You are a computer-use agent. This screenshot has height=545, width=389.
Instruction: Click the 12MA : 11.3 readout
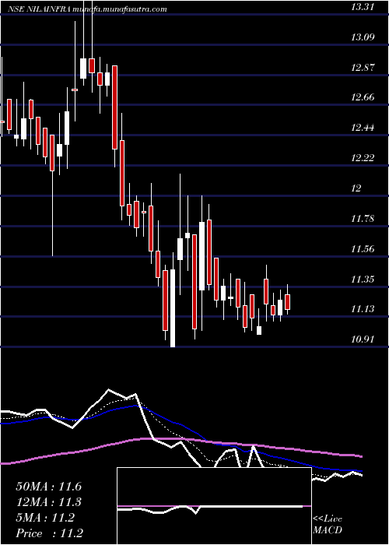[48, 502]
